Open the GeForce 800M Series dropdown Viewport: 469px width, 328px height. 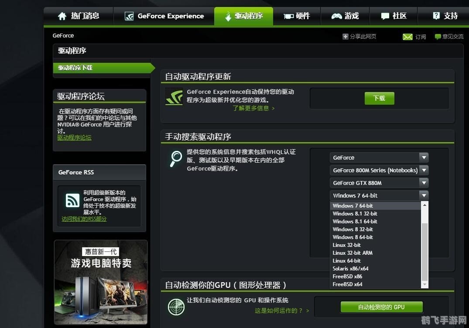click(x=379, y=170)
